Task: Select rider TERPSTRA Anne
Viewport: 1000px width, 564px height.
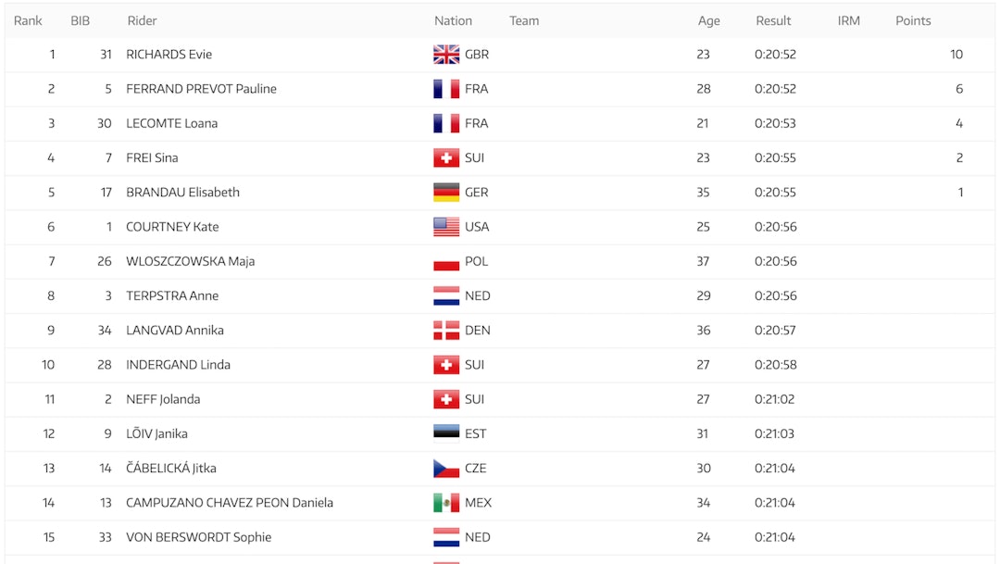Action: (x=172, y=296)
